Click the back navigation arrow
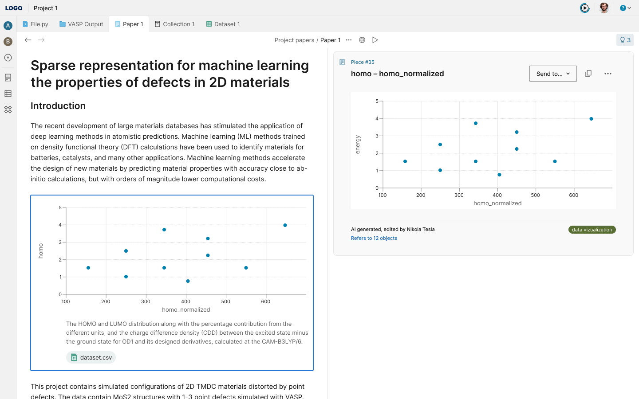639x399 pixels. point(28,40)
